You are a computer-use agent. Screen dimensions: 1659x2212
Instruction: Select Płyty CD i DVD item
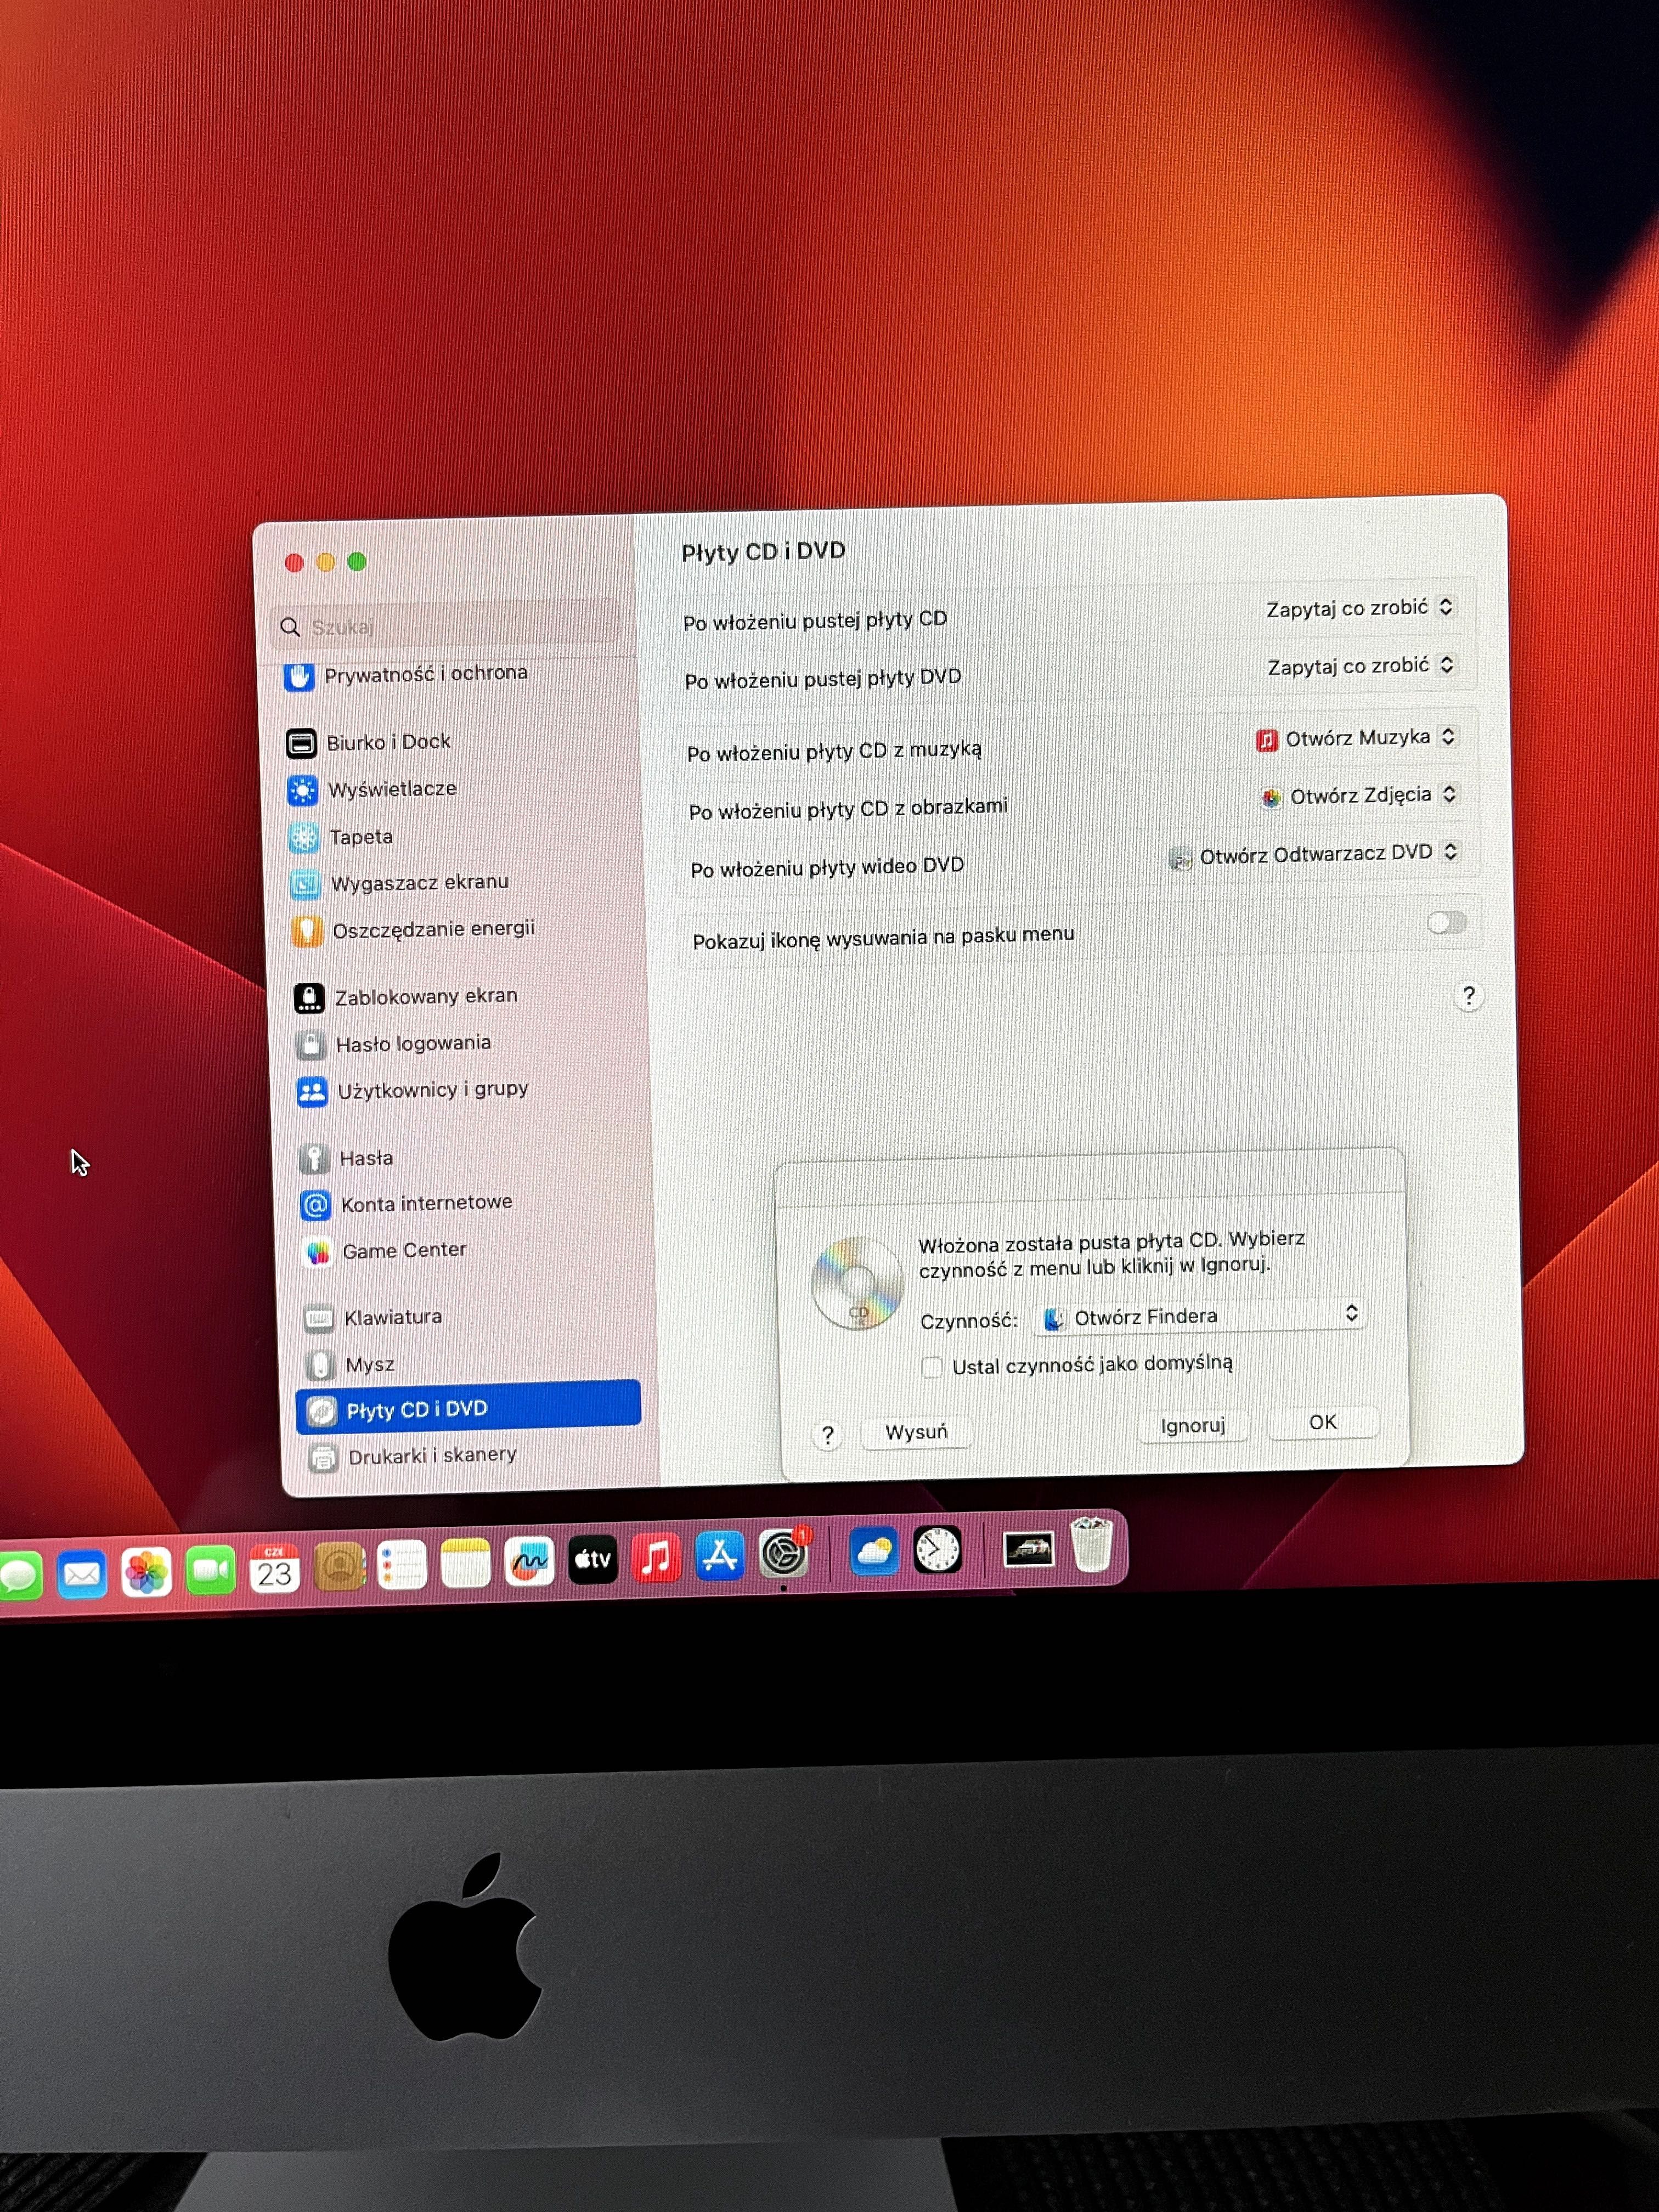(x=468, y=1408)
